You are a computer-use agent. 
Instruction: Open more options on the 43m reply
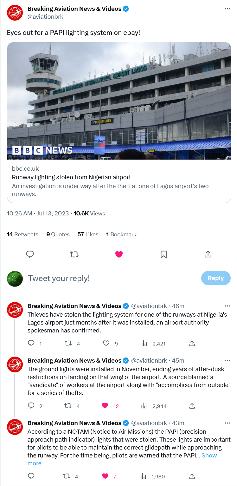[227, 423]
